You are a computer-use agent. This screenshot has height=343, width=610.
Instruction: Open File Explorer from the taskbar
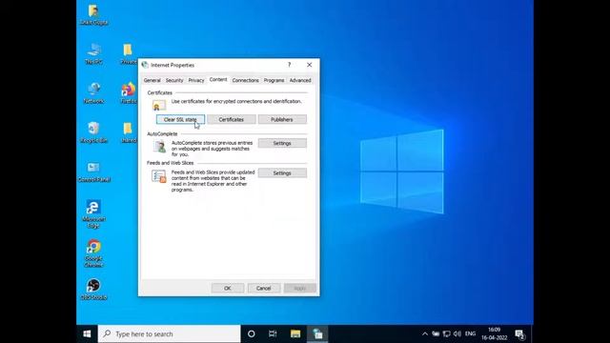pyautogui.click(x=295, y=333)
